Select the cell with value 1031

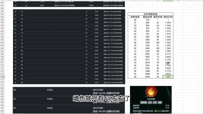147,31
